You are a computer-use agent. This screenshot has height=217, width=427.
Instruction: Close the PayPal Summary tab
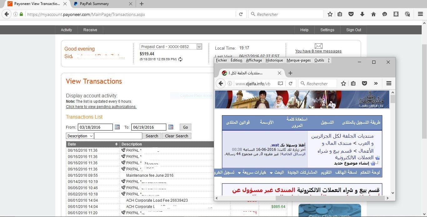click(131, 4)
